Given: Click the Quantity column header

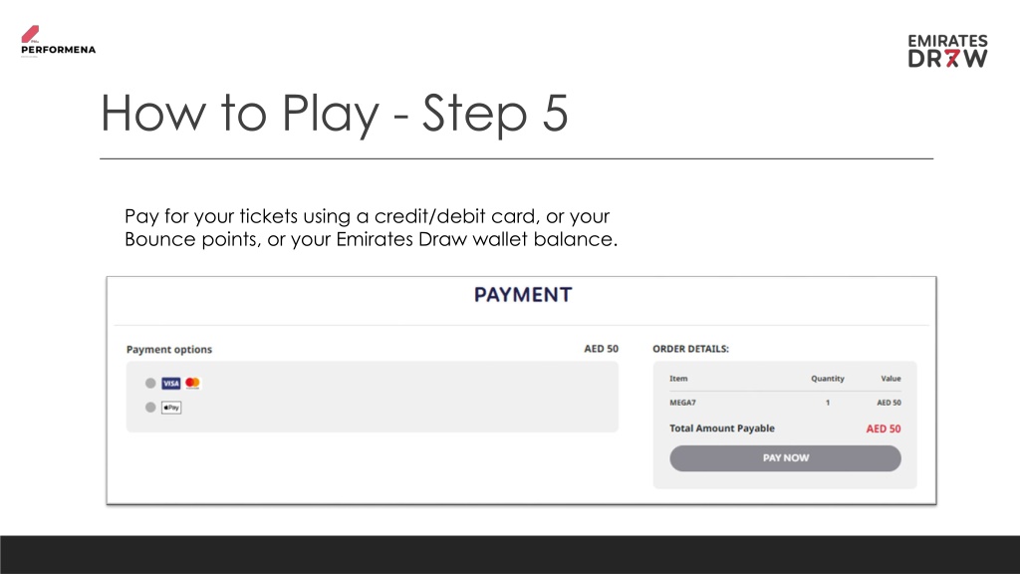Looking at the screenshot, I should (x=828, y=378).
